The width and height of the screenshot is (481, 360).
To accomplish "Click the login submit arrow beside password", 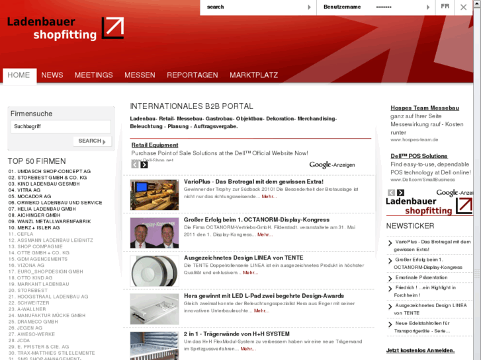I will (428, 7).
